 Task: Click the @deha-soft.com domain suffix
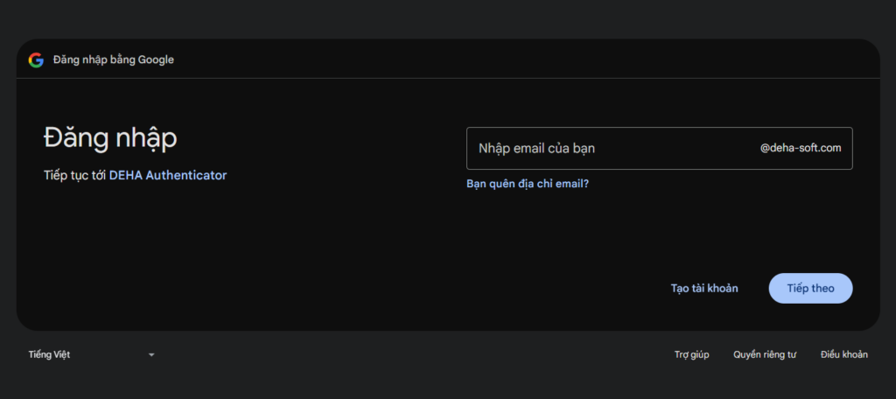tap(801, 148)
